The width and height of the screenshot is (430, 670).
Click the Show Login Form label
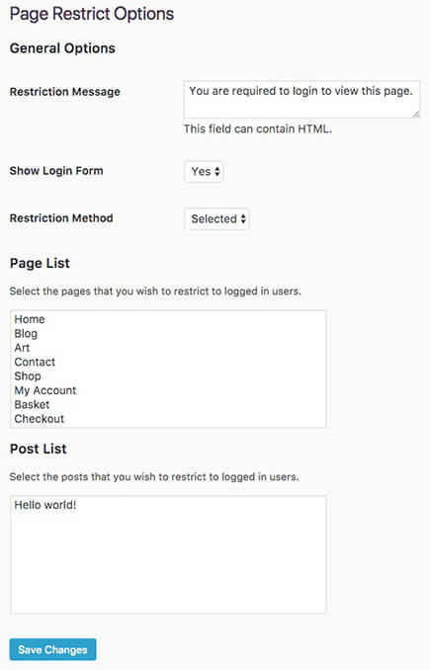(x=56, y=171)
